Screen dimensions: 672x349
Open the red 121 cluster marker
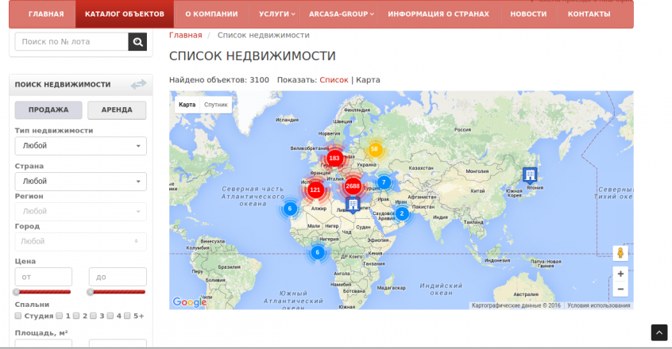(315, 190)
